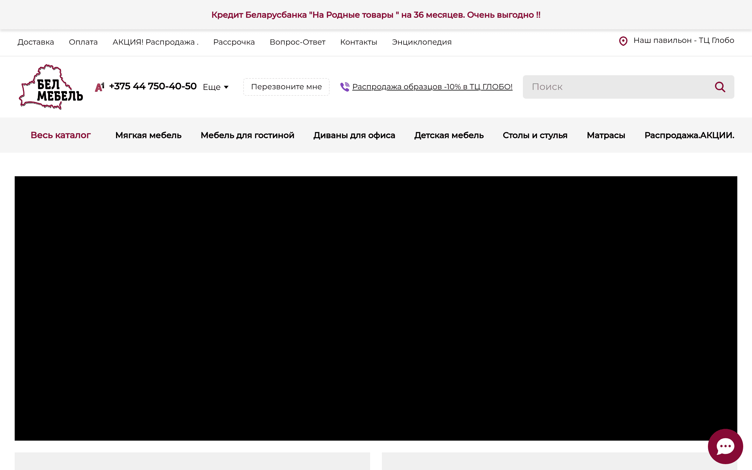This screenshot has width=752, height=470.
Task: Open the Матрасы category
Action: [x=606, y=135]
